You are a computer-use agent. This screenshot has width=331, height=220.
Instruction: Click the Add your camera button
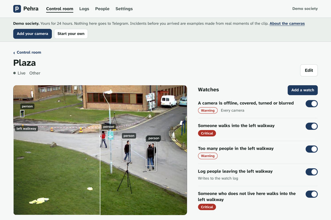tap(32, 34)
